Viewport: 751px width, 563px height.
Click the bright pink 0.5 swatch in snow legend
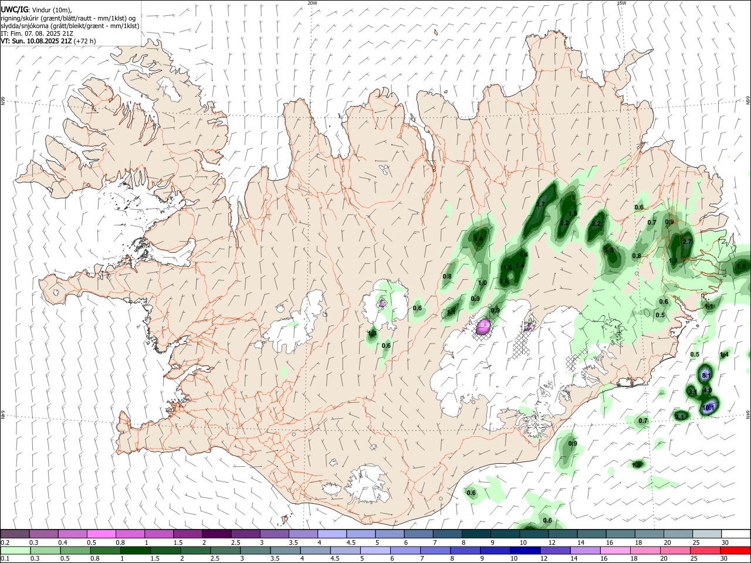click(101, 534)
